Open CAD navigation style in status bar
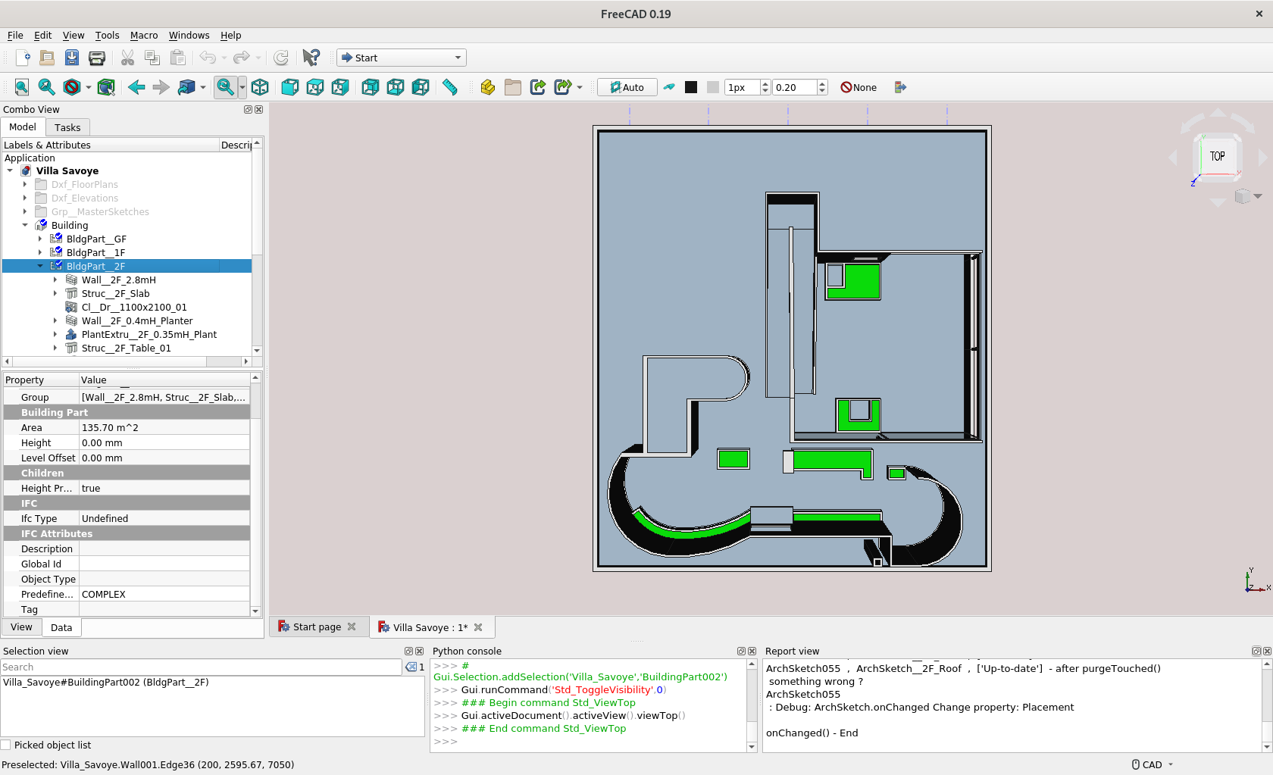This screenshot has width=1273, height=775. coord(1153,764)
